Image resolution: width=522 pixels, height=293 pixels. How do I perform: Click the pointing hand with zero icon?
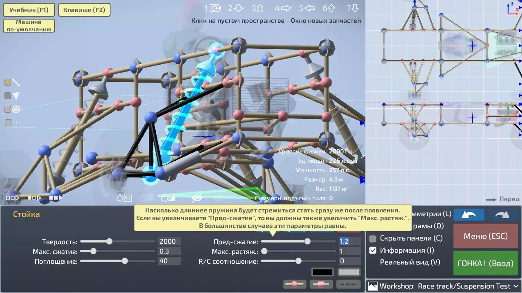(x=124, y=198)
